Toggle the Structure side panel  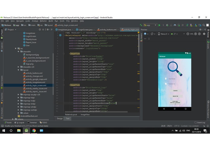[2, 113]
